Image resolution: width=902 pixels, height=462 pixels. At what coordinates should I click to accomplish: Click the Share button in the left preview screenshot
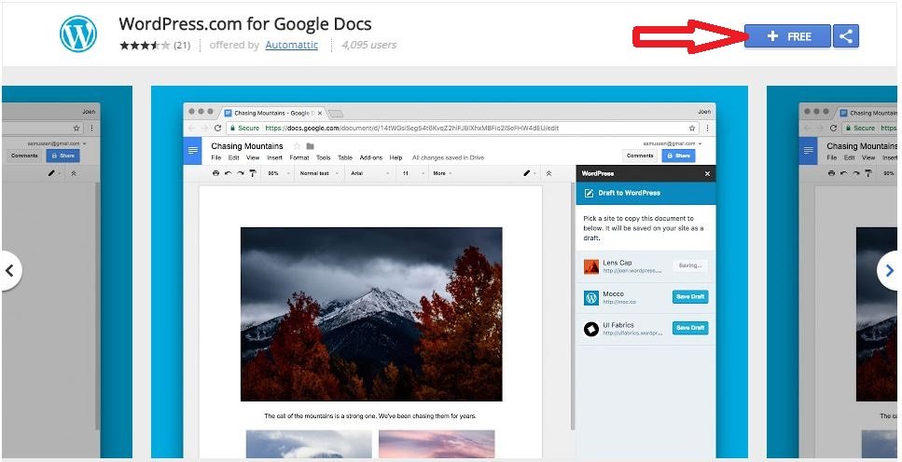click(62, 156)
